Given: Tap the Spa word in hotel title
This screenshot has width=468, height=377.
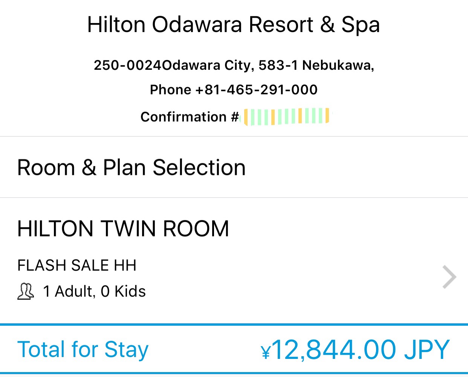Looking at the screenshot, I should tap(361, 26).
